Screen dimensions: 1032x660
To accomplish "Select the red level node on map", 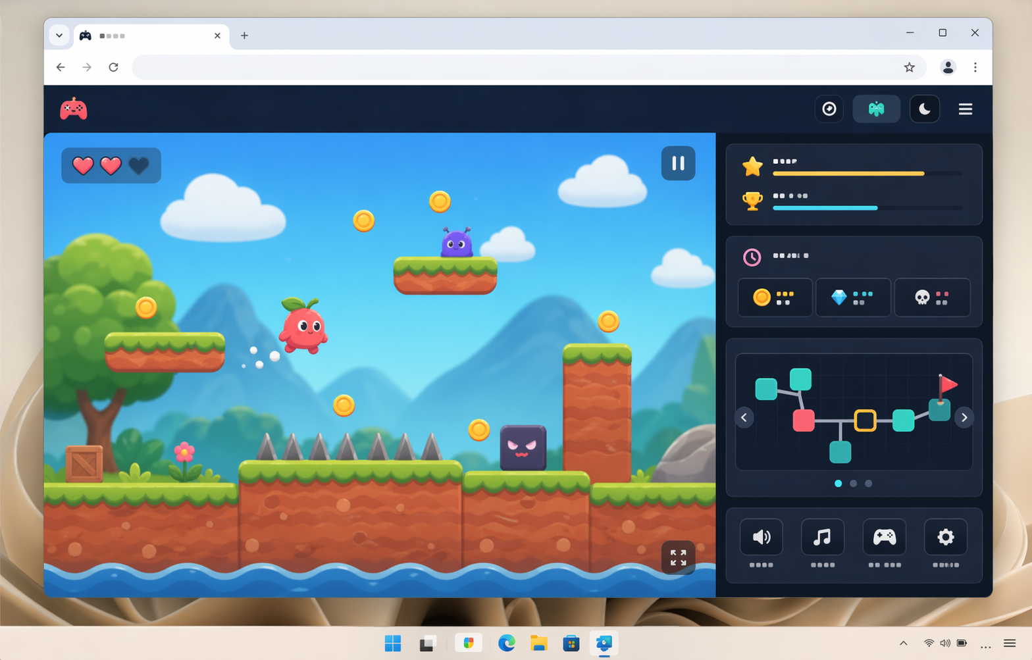I will coord(804,420).
